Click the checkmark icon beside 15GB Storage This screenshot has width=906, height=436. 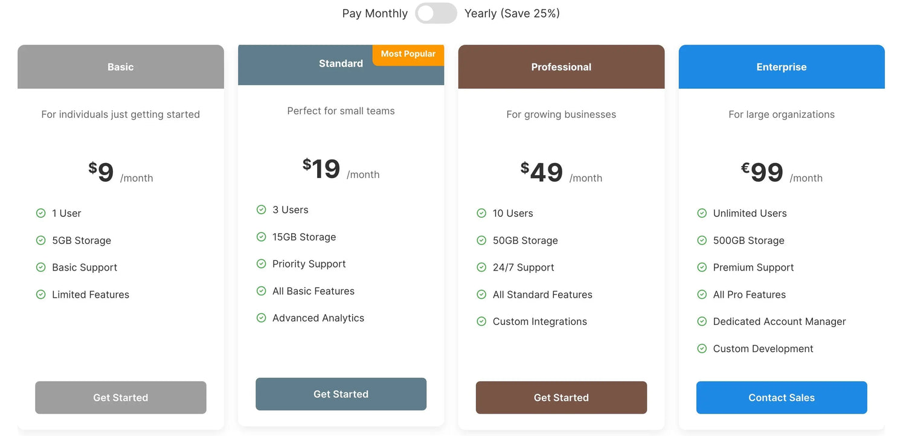point(262,237)
